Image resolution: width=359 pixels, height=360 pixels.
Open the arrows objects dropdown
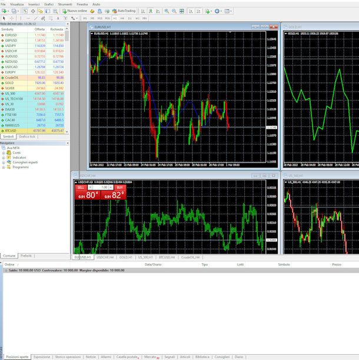click(74, 18)
